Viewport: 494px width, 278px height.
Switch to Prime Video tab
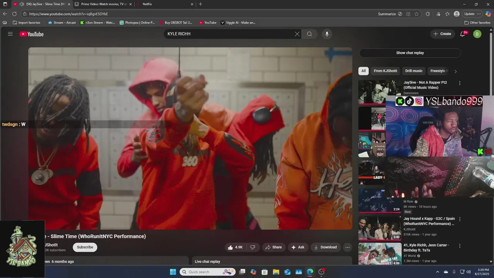click(x=103, y=4)
